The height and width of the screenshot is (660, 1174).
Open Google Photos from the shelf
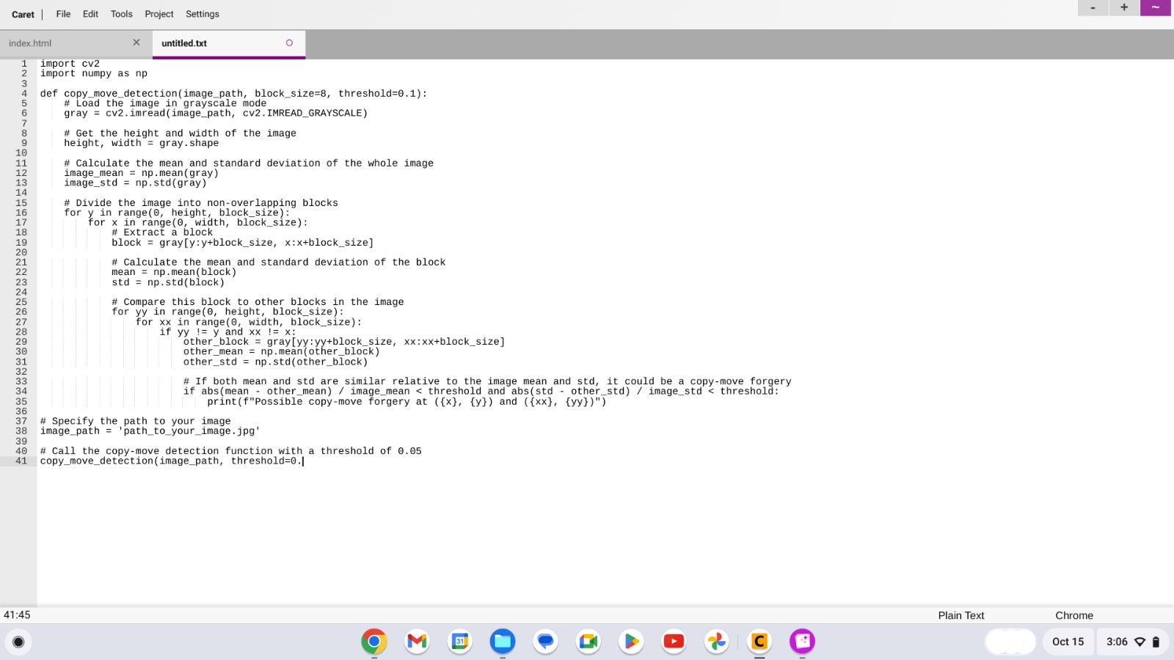point(716,641)
